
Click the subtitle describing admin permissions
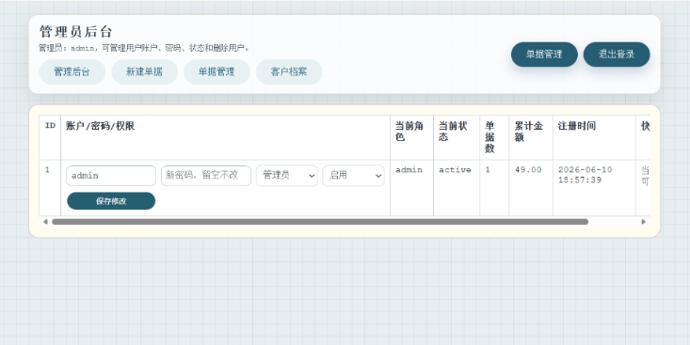coord(144,48)
